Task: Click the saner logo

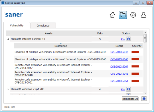Action: pyautogui.click(x=14, y=15)
